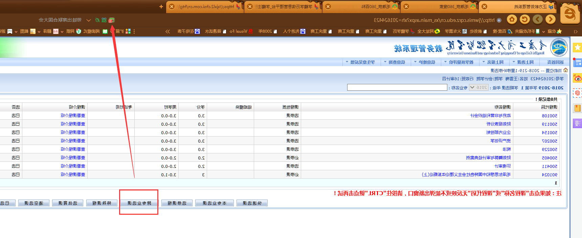Click the sidebar yellow notebook icon
The width and height of the screenshot is (582, 238).
[578, 108]
